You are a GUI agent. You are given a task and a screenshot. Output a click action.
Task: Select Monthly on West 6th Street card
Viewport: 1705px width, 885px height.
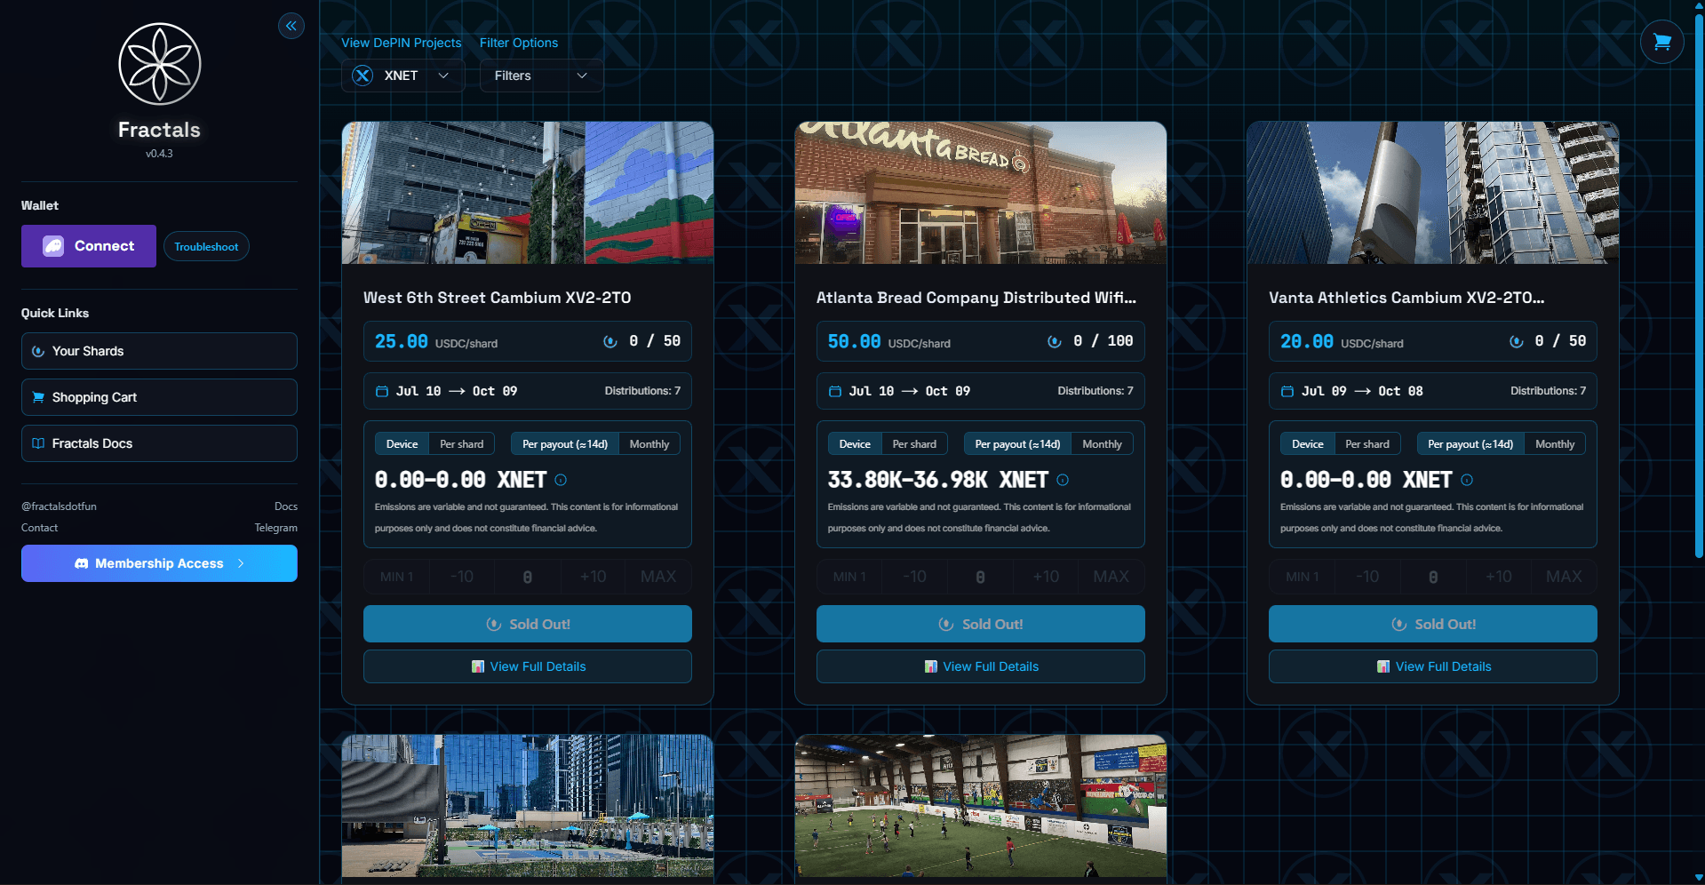649,443
